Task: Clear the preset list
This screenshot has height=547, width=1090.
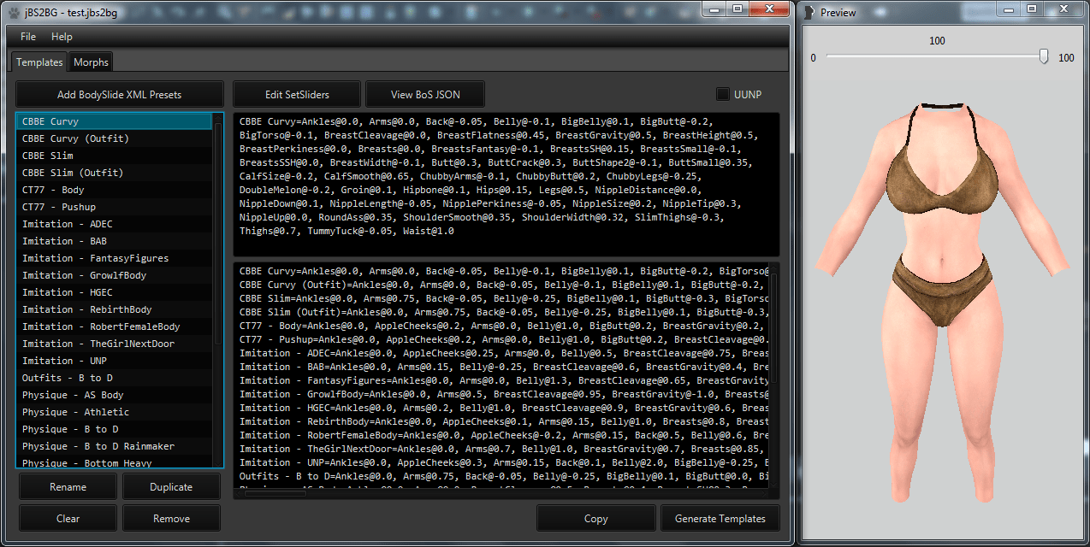Action: [x=68, y=518]
